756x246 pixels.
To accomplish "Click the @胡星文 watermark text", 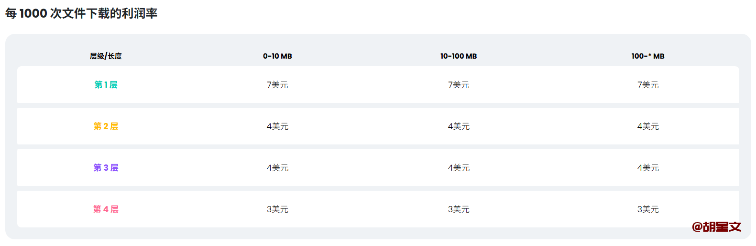I will point(716,227).
